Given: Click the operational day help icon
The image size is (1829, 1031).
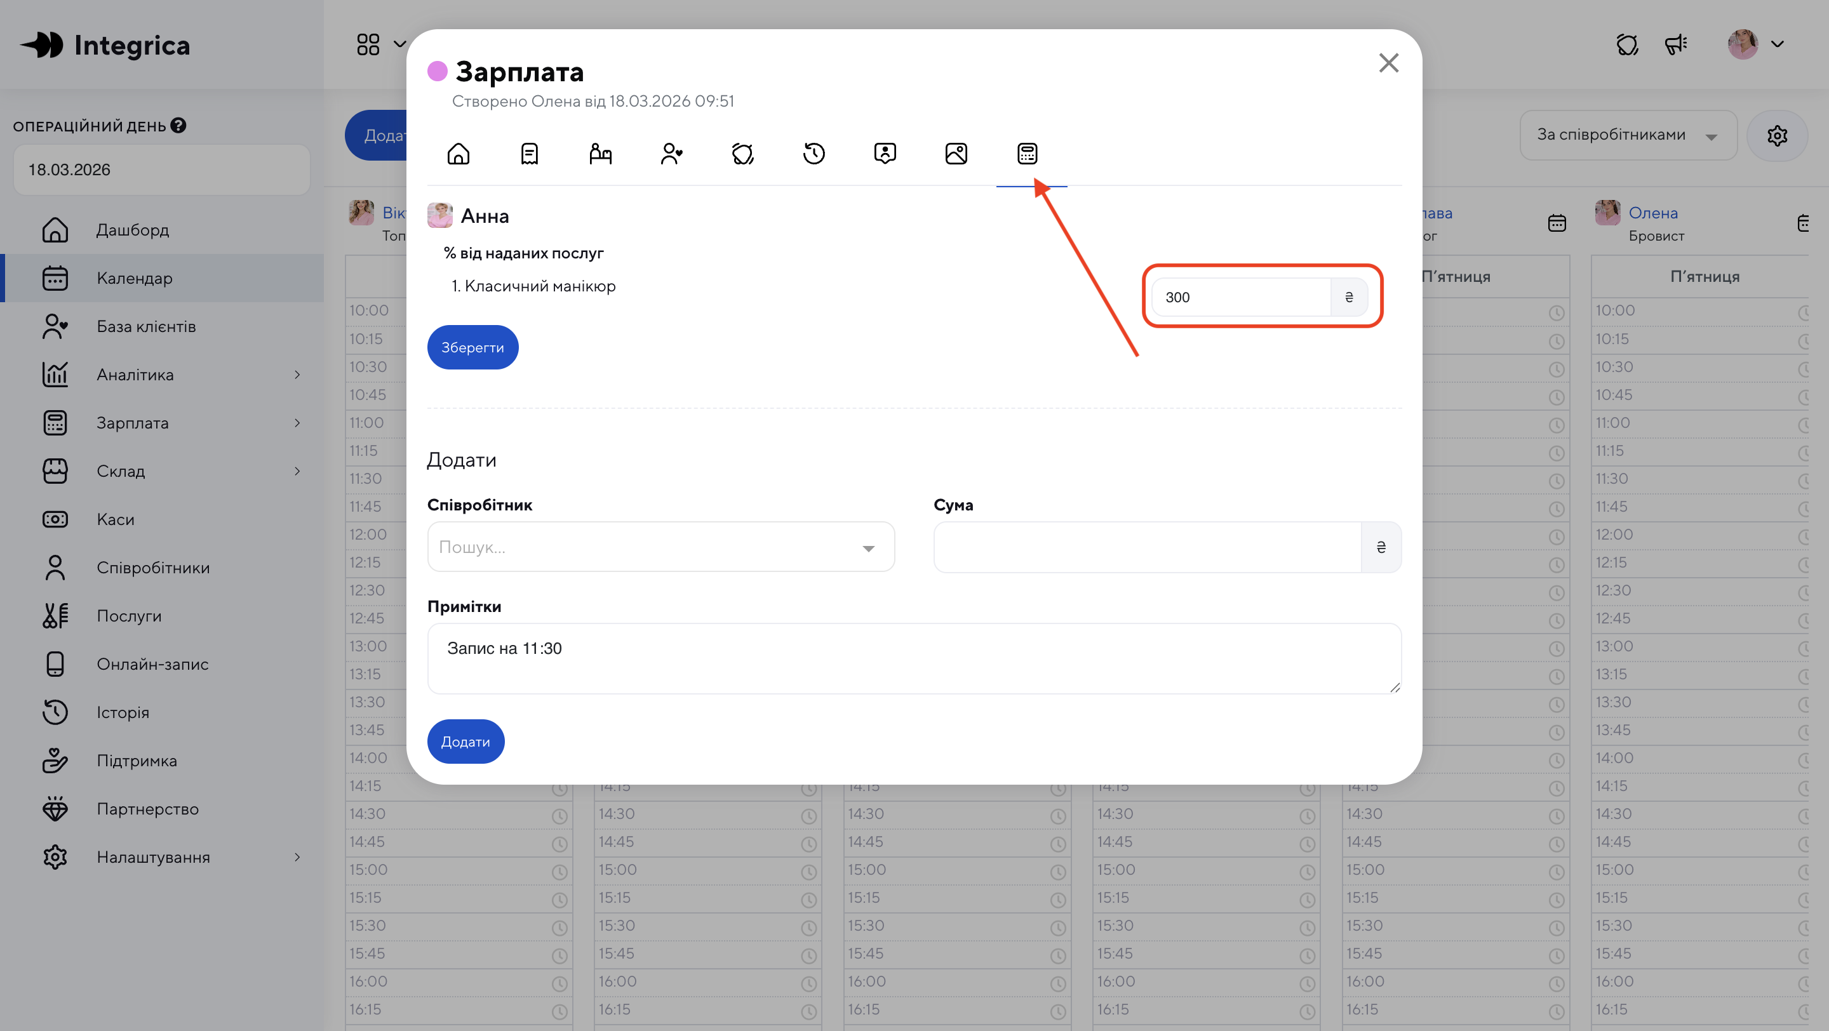Looking at the screenshot, I should tap(178, 126).
